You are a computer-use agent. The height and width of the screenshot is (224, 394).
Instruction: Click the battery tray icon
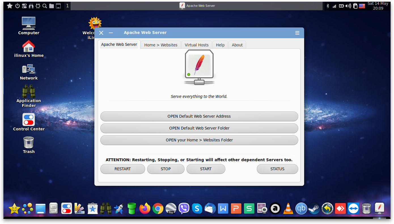(341, 6)
